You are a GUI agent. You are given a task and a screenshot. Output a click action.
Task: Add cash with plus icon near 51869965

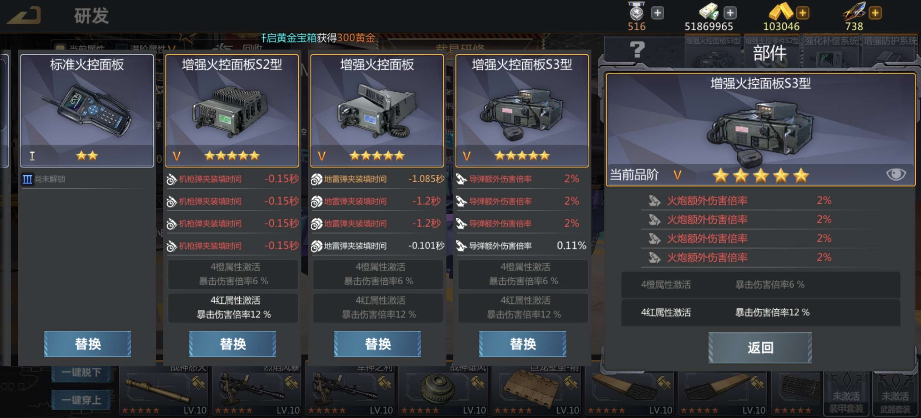click(730, 13)
